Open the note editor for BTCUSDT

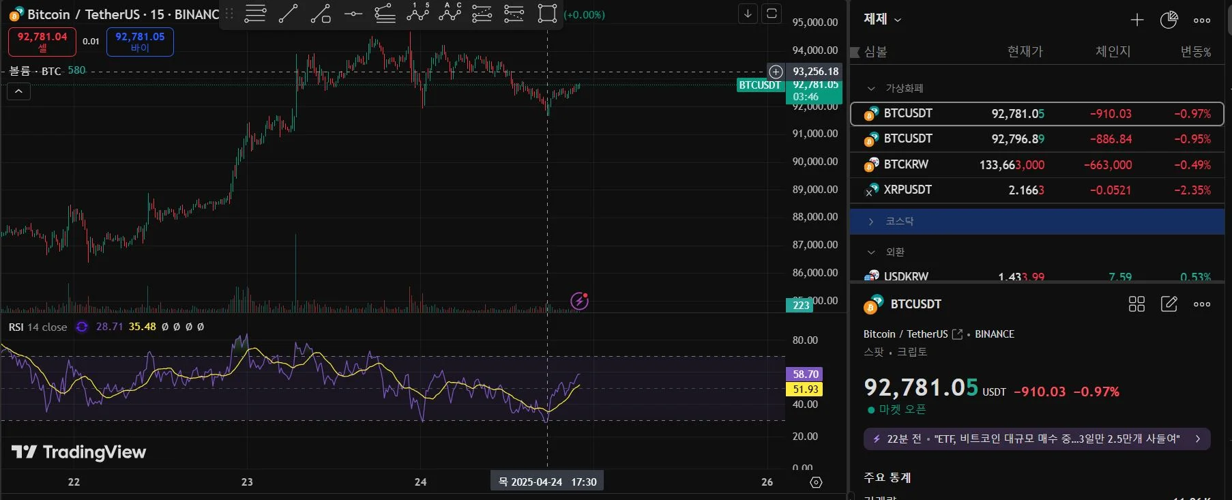[1169, 304]
